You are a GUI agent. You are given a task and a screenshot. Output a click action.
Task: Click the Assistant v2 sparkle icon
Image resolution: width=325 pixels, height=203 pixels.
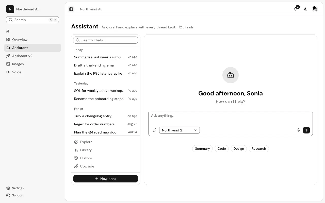[x=8, y=56]
